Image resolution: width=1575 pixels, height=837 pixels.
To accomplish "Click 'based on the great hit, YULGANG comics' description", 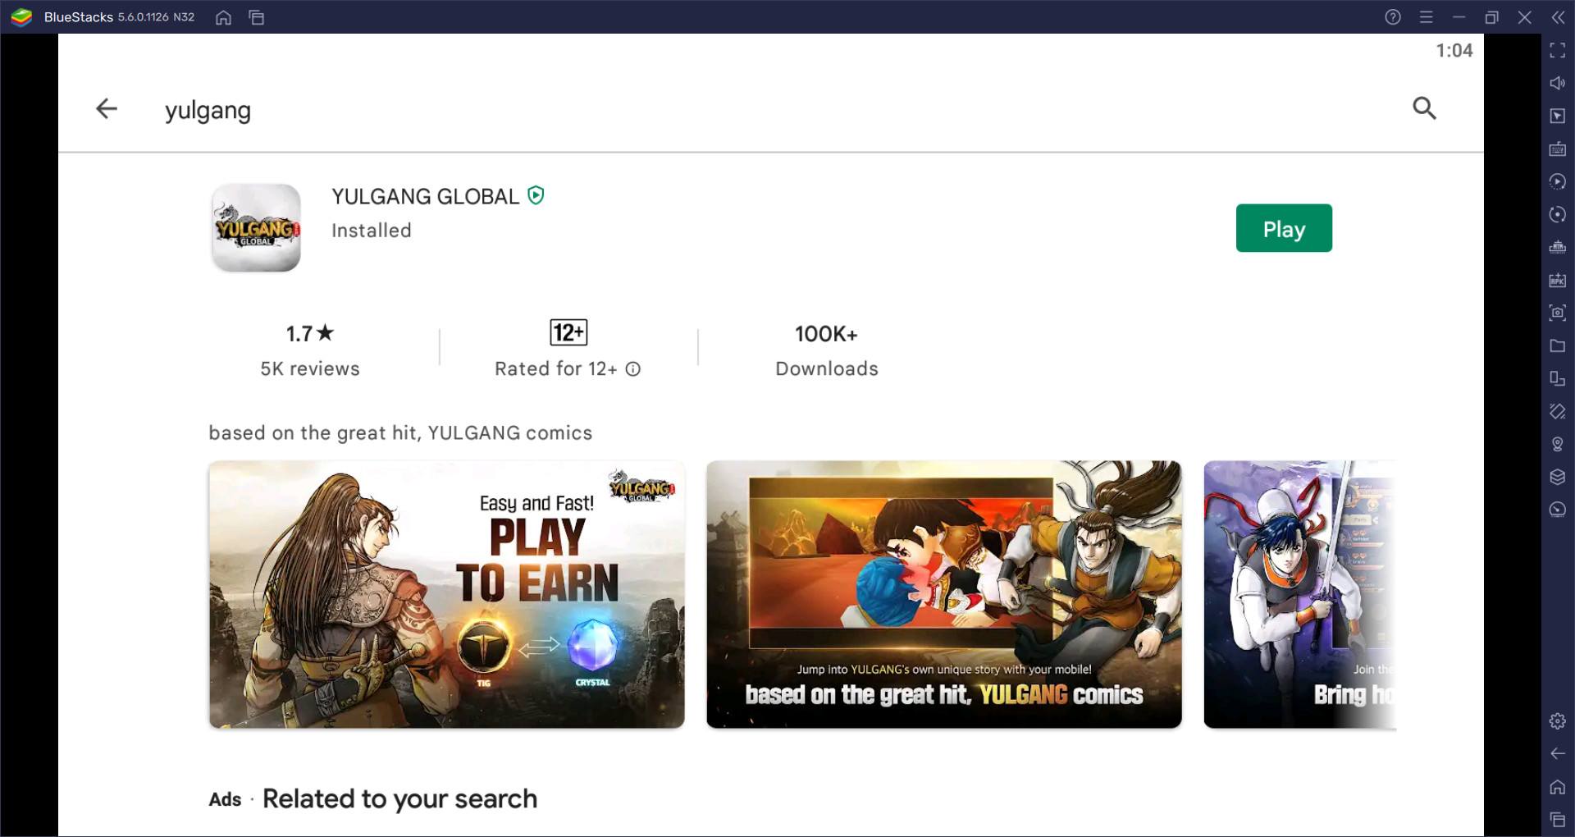I will coord(400,432).
